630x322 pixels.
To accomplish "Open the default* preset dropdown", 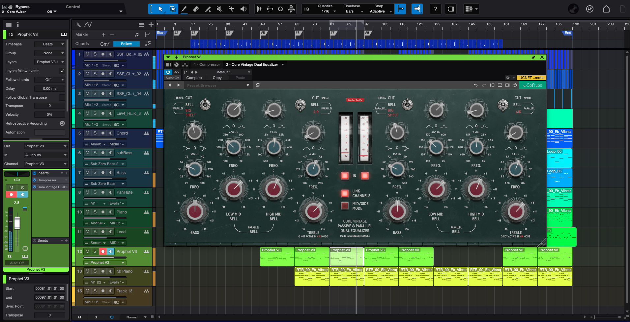I will tap(226, 72).
